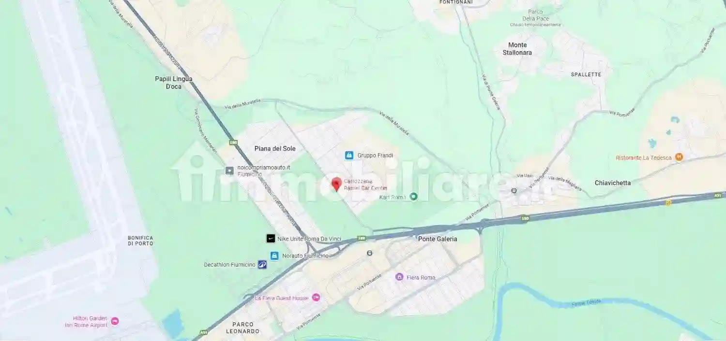Select the Ristorante La Tedesca restaurant icon
The width and height of the screenshot is (726, 341).
click(679, 157)
